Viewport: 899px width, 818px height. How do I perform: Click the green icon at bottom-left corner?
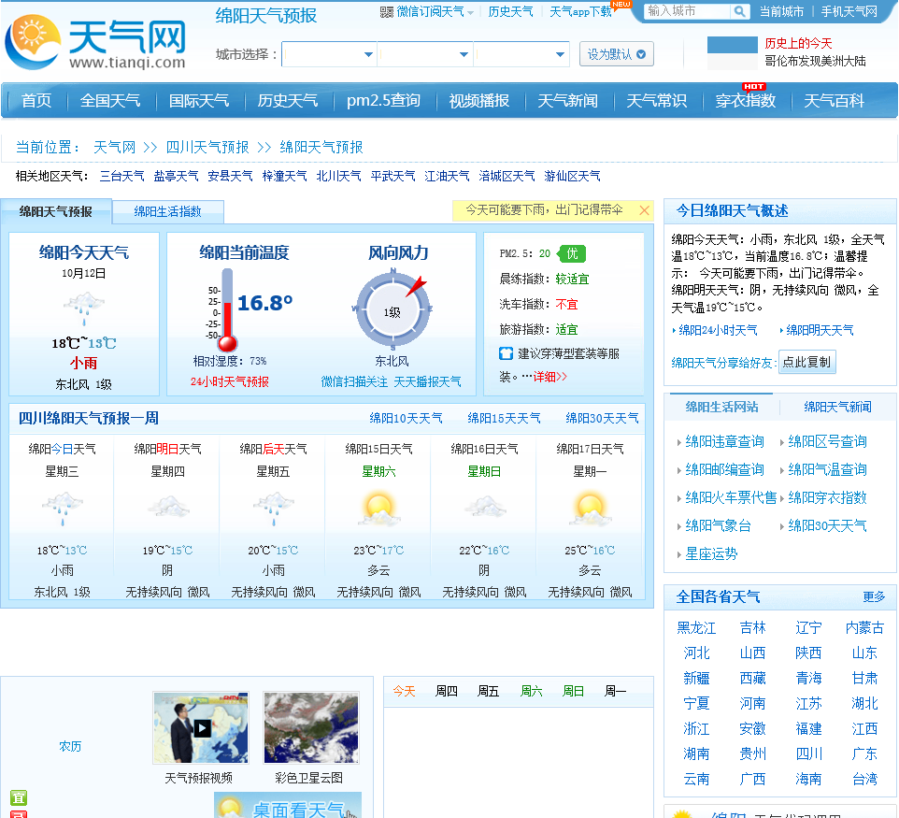coord(19,799)
